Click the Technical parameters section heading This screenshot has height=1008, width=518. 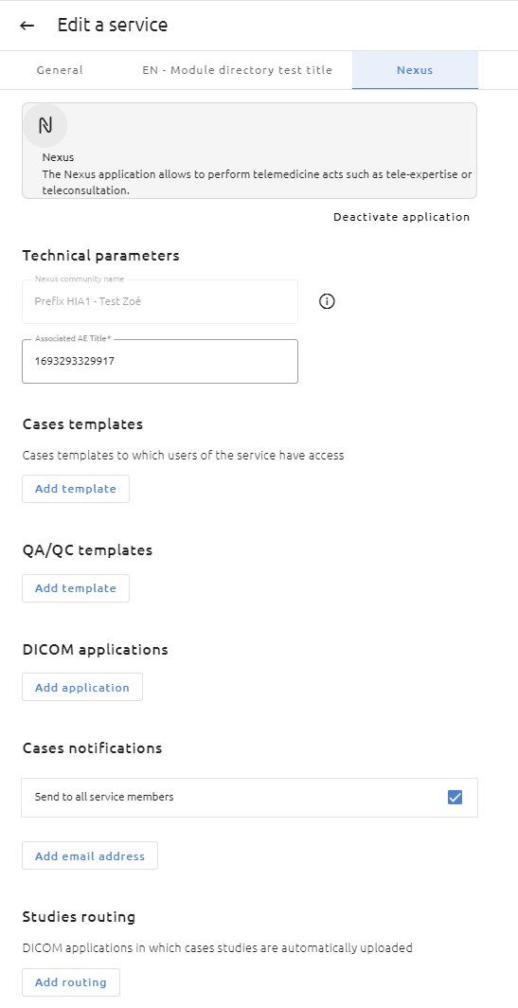[x=101, y=255]
